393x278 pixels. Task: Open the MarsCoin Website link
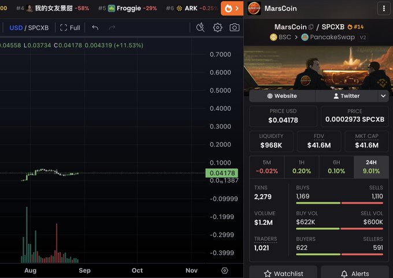point(282,96)
